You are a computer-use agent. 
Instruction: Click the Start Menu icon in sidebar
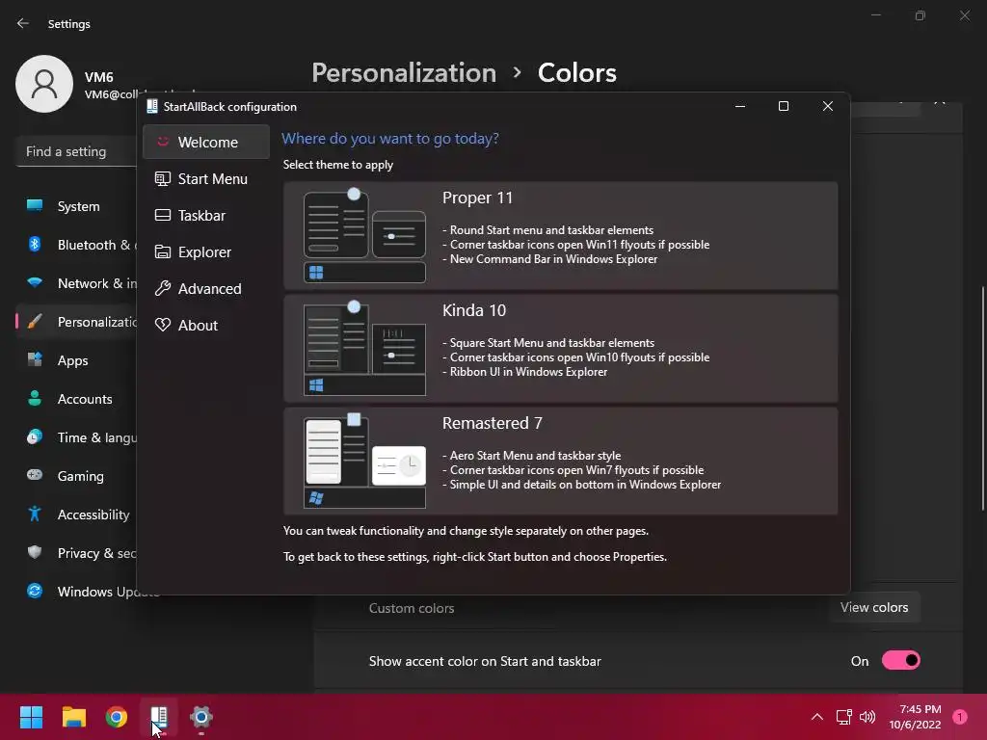coord(162,178)
